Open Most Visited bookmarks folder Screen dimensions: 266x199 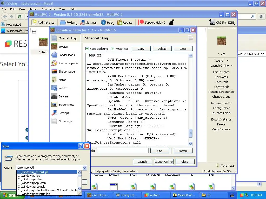point(11,25)
